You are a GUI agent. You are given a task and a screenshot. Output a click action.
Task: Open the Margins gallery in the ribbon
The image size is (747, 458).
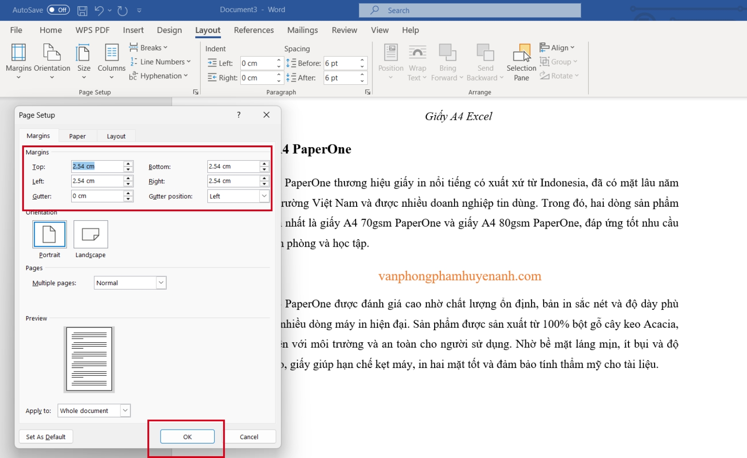click(x=18, y=62)
